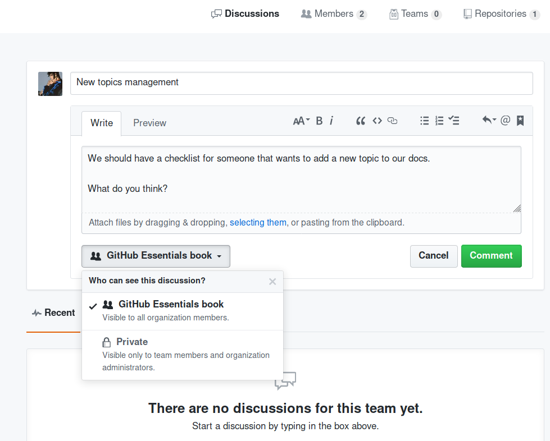Select GitHub Essentials book visibility option

[x=183, y=311]
